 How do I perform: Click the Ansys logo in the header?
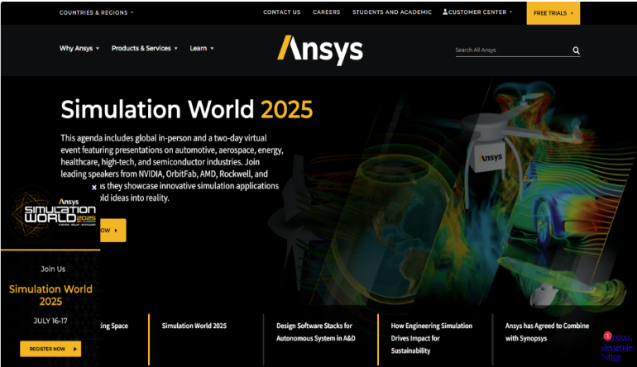point(319,49)
